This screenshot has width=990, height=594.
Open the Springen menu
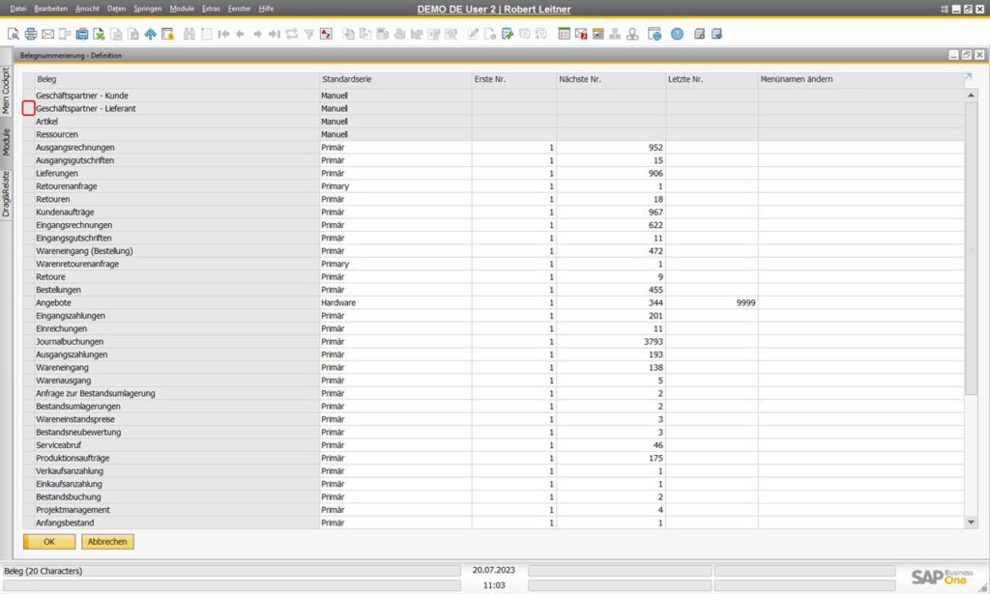pos(147,9)
